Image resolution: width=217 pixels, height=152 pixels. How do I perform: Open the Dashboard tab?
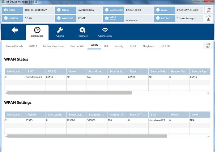click(37, 32)
